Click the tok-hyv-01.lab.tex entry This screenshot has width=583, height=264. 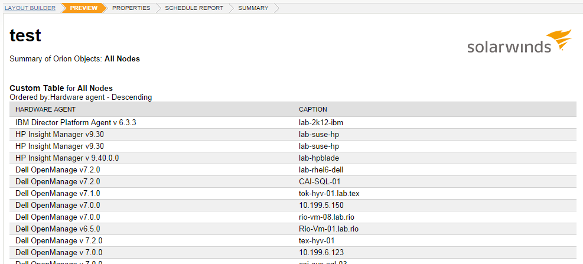pyautogui.click(x=329, y=193)
